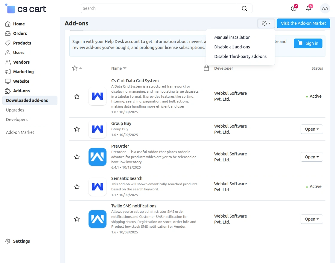The width and height of the screenshot is (335, 263).
Task: Select Manual installation from the menu
Action: pyautogui.click(x=232, y=37)
